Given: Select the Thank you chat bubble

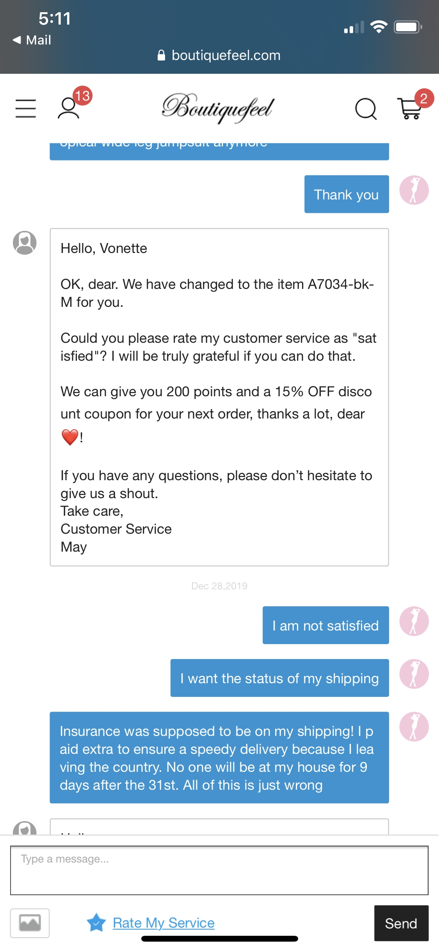Looking at the screenshot, I should click(347, 194).
